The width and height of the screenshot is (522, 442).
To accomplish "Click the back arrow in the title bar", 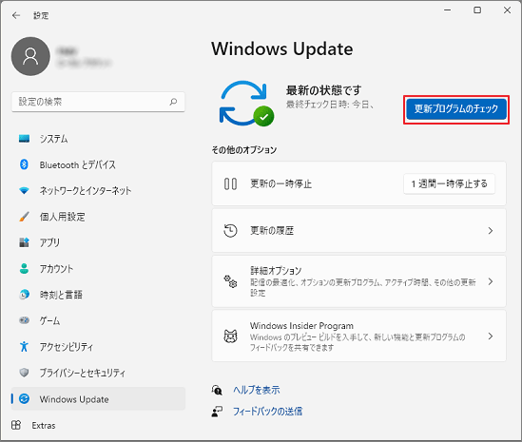I will [x=16, y=15].
